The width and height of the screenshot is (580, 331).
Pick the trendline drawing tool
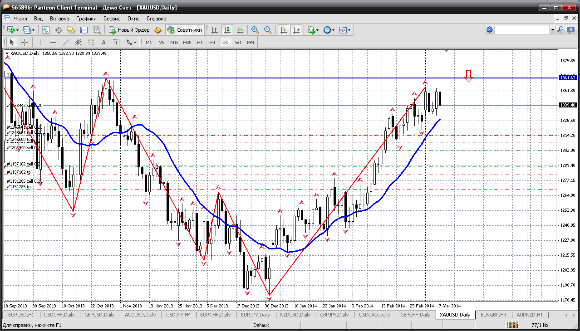point(66,42)
